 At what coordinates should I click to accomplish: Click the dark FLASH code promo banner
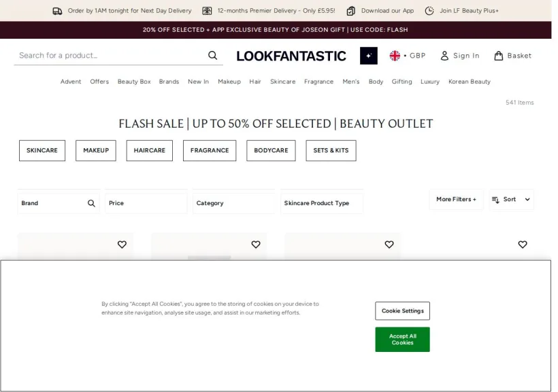pos(276,30)
